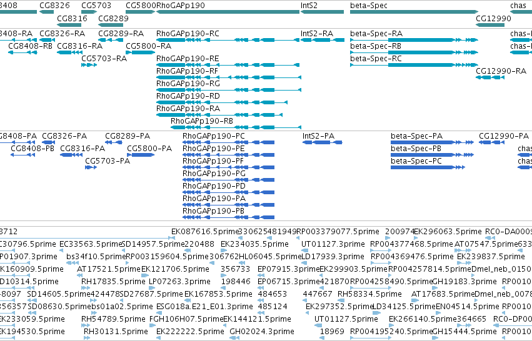Open the CG8289-PA protein label

click(128, 136)
